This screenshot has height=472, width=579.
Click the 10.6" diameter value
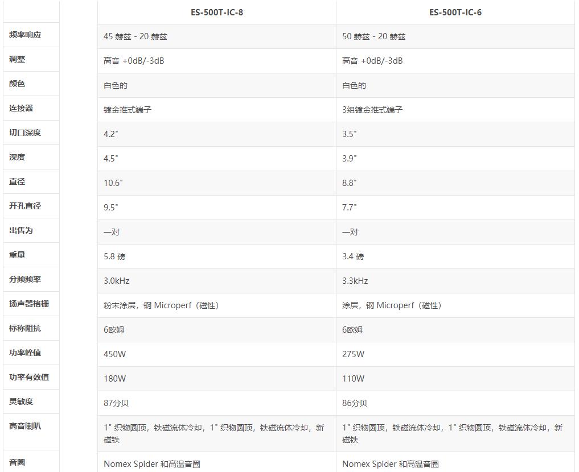[x=113, y=183]
